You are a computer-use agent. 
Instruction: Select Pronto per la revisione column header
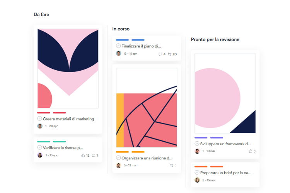(x=215, y=39)
